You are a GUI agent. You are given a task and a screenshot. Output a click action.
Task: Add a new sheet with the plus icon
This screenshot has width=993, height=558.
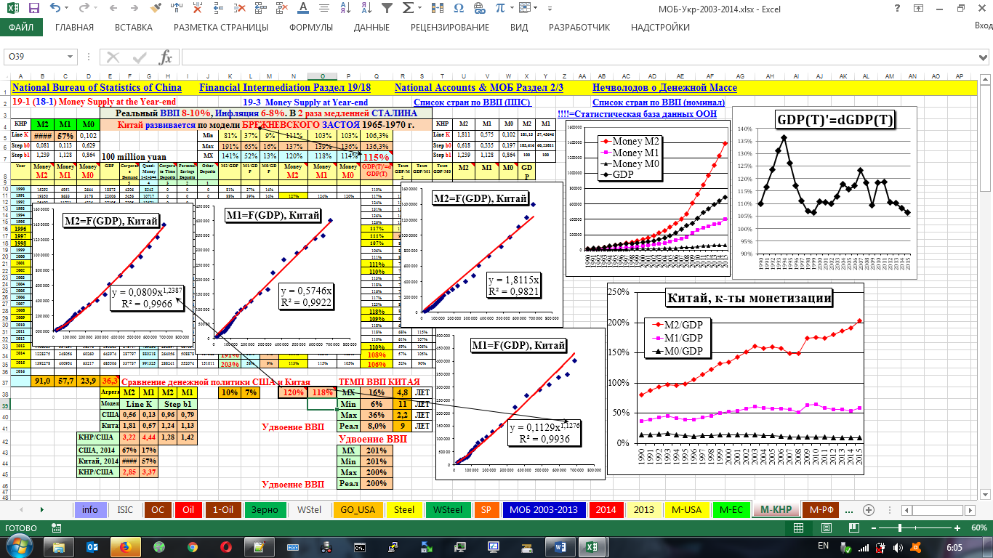(x=867, y=509)
